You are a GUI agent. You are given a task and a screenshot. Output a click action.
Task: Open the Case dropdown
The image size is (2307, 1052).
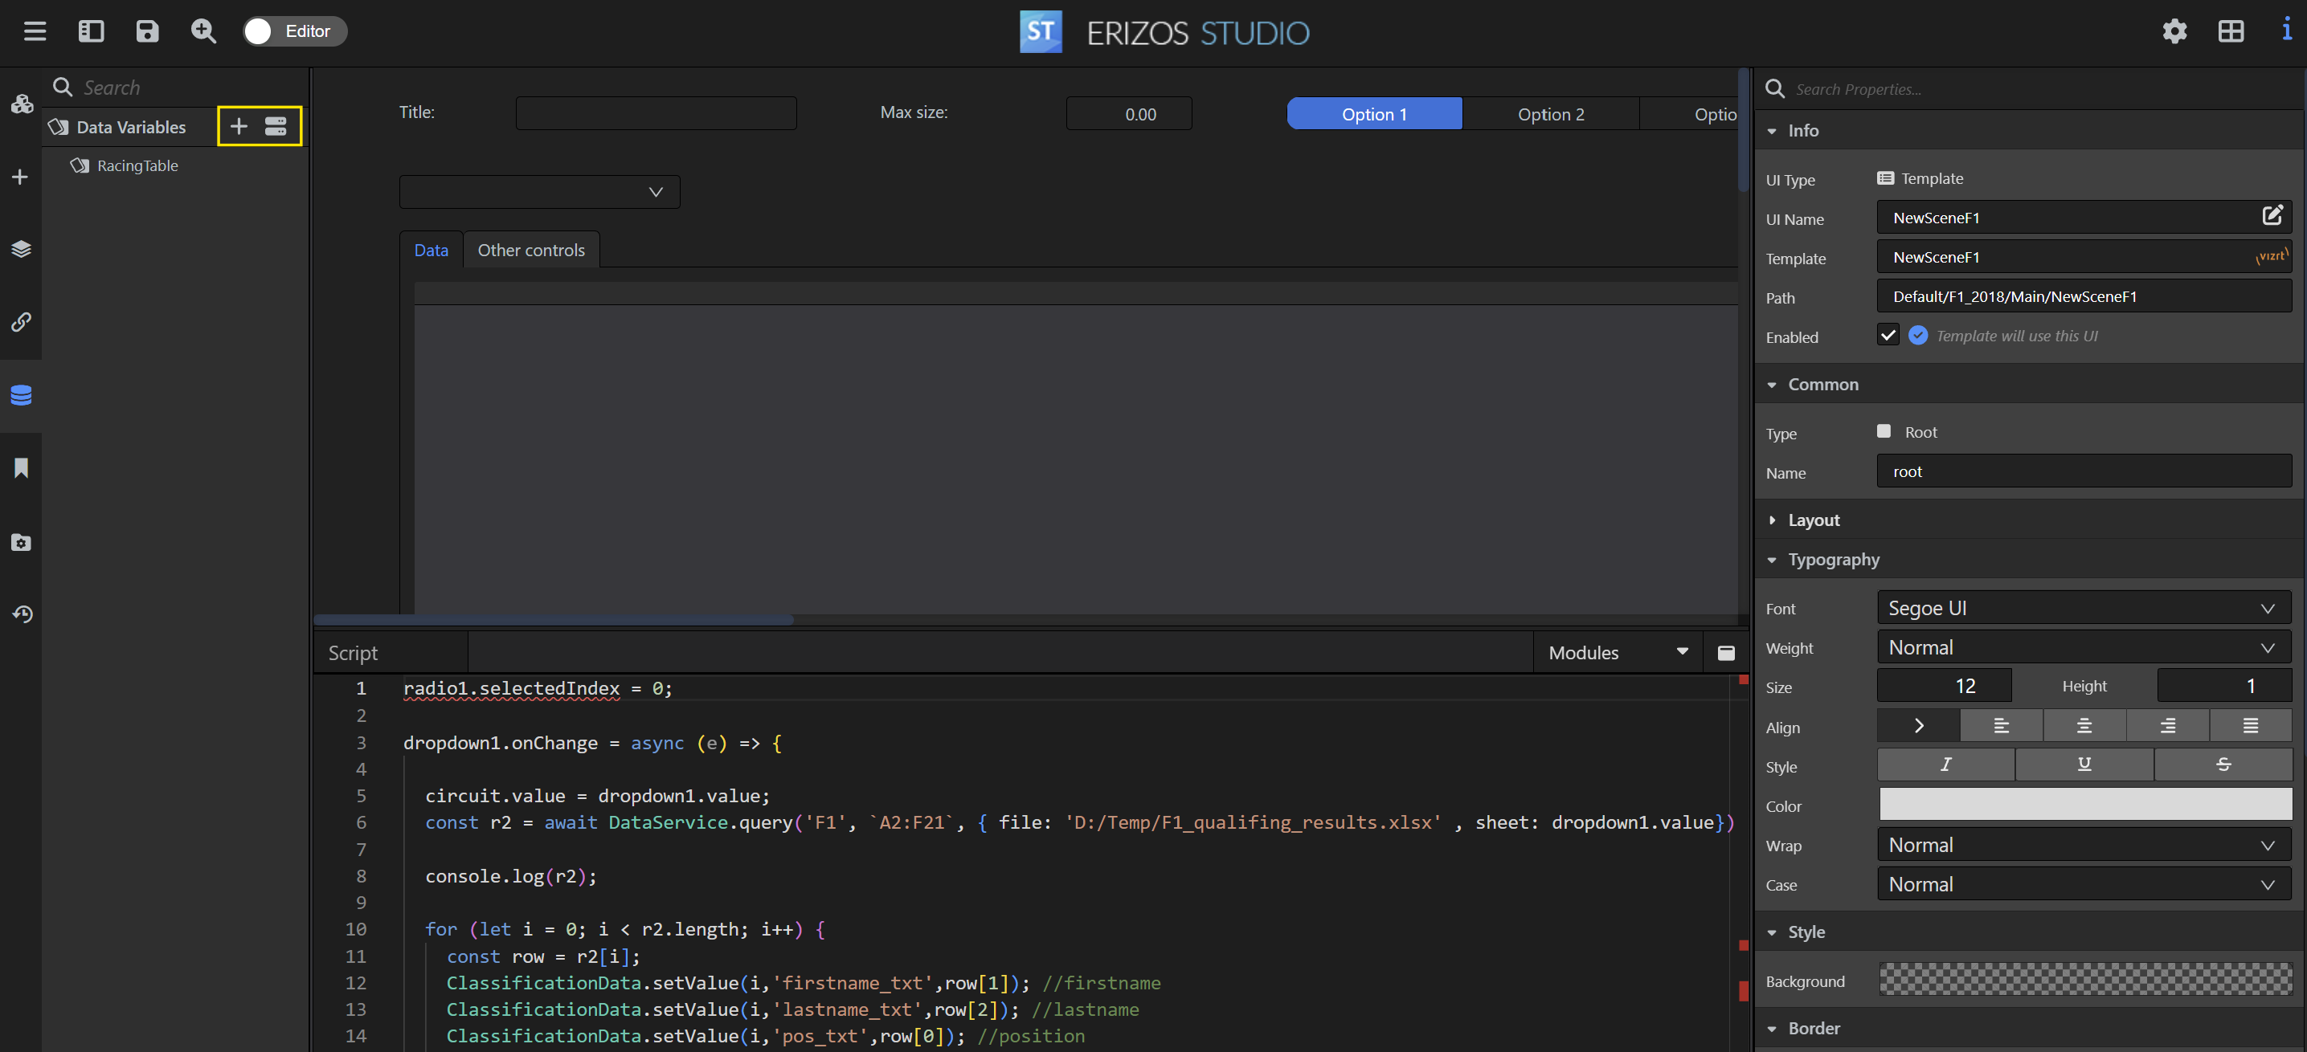[x=2084, y=885]
